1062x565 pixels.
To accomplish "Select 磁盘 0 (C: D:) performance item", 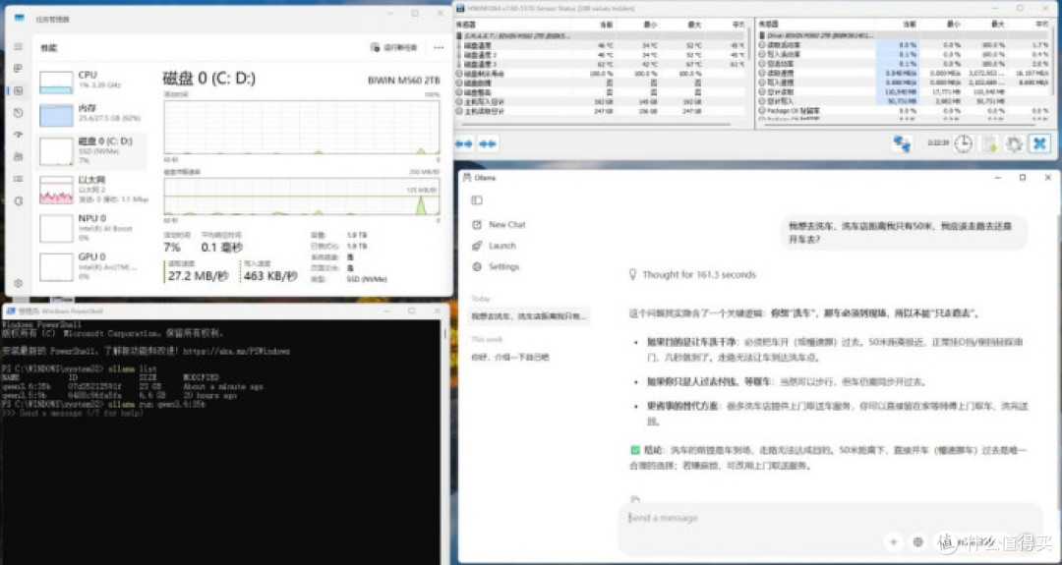I will click(x=91, y=151).
